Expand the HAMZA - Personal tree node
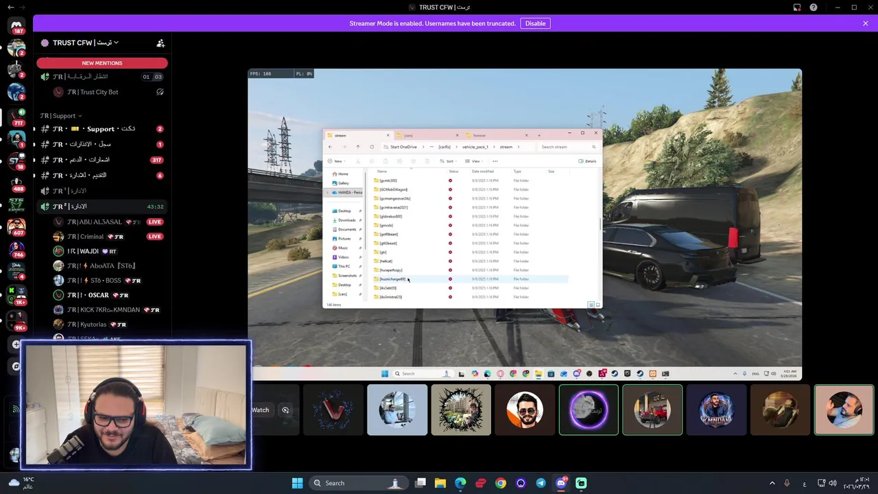Viewport: 878px width, 494px height. point(327,193)
